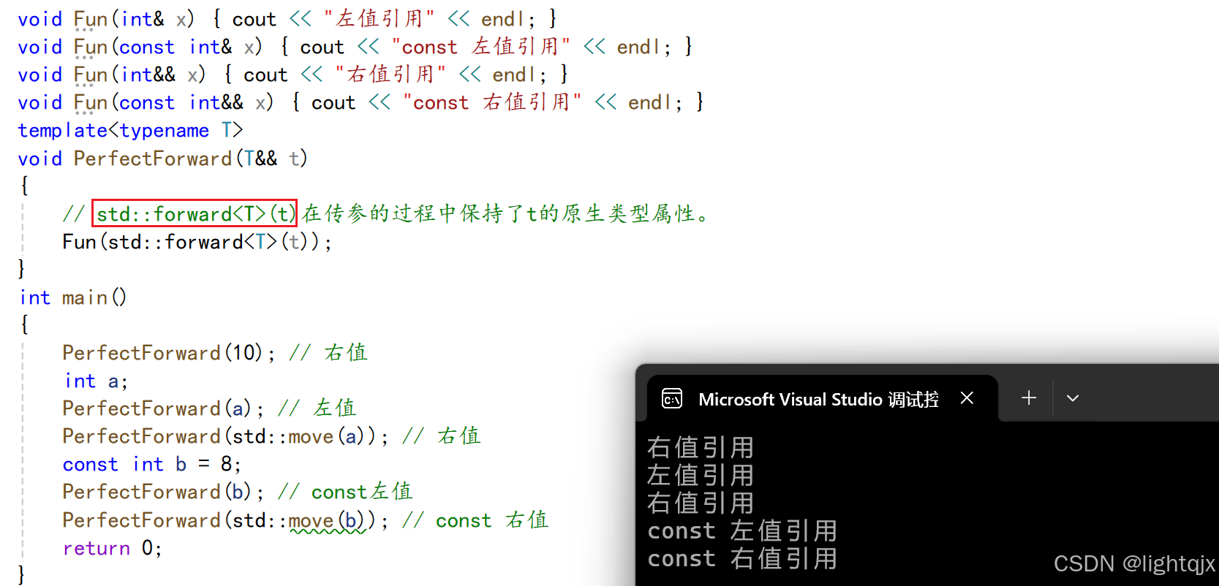This screenshot has width=1219, height=586.
Task: Click 'int main()' function header
Action: point(73,297)
